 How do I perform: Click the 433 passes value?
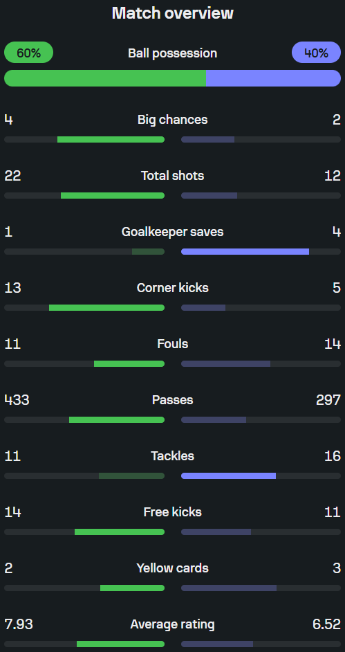tap(17, 400)
